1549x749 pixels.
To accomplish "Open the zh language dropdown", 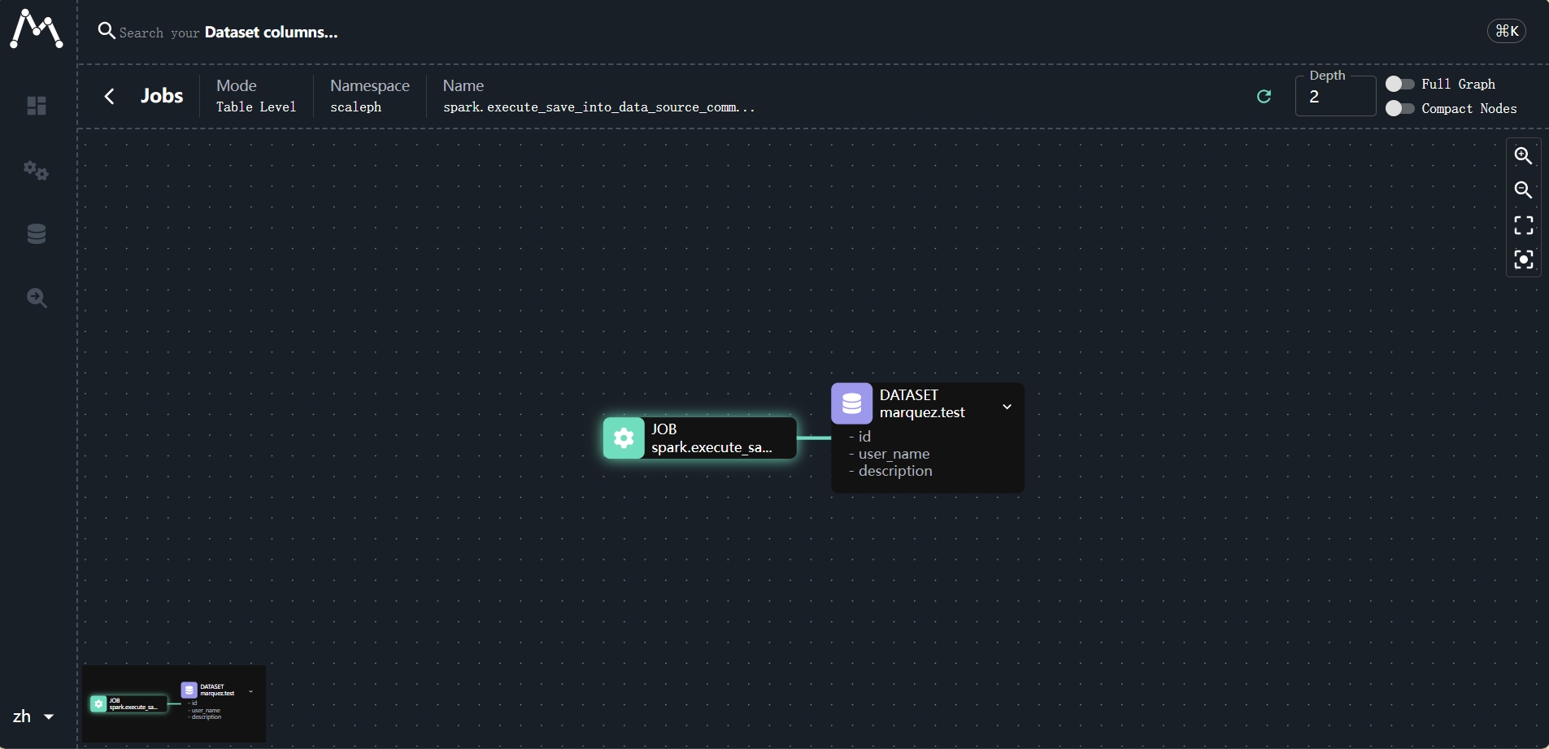I will click(x=33, y=716).
